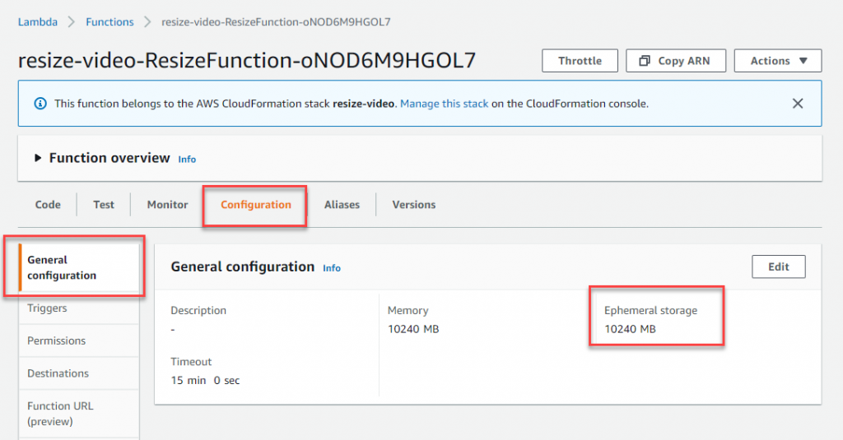The image size is (843, 440).
Task: Follow the Lambda breadcrumb link
Action: click(x=38, y=22)
